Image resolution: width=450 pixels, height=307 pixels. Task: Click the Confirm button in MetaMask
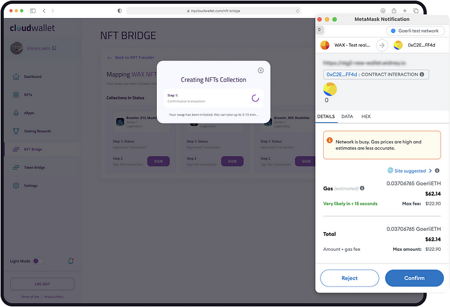pos(414,278)
